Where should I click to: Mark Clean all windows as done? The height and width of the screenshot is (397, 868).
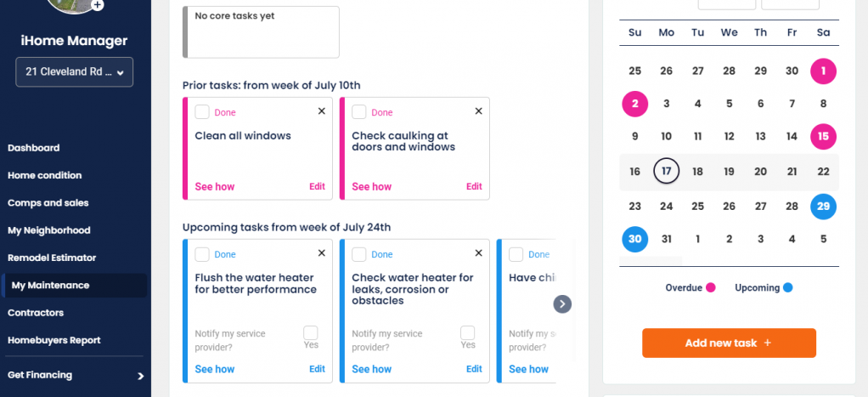click(202, 112)
